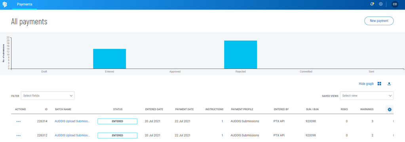The height and width of the screenshot is (142, 405).
Task: Sort by Payment Date column header
Action: click(184, 109)
